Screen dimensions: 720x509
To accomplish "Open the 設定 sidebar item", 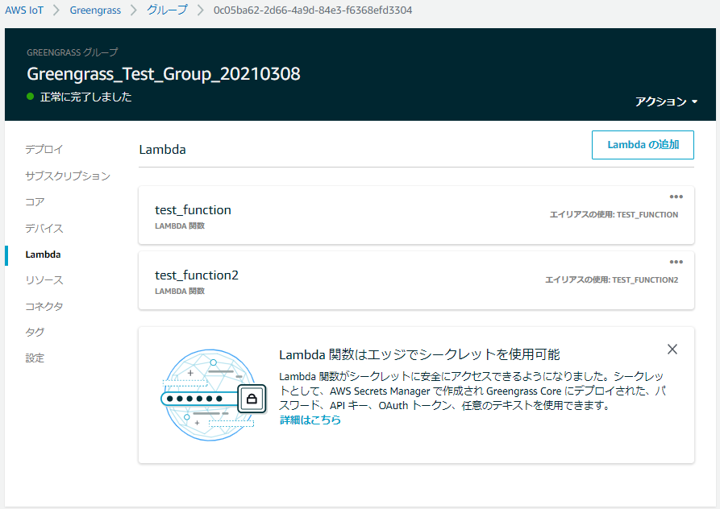I will tap(35, 358).
